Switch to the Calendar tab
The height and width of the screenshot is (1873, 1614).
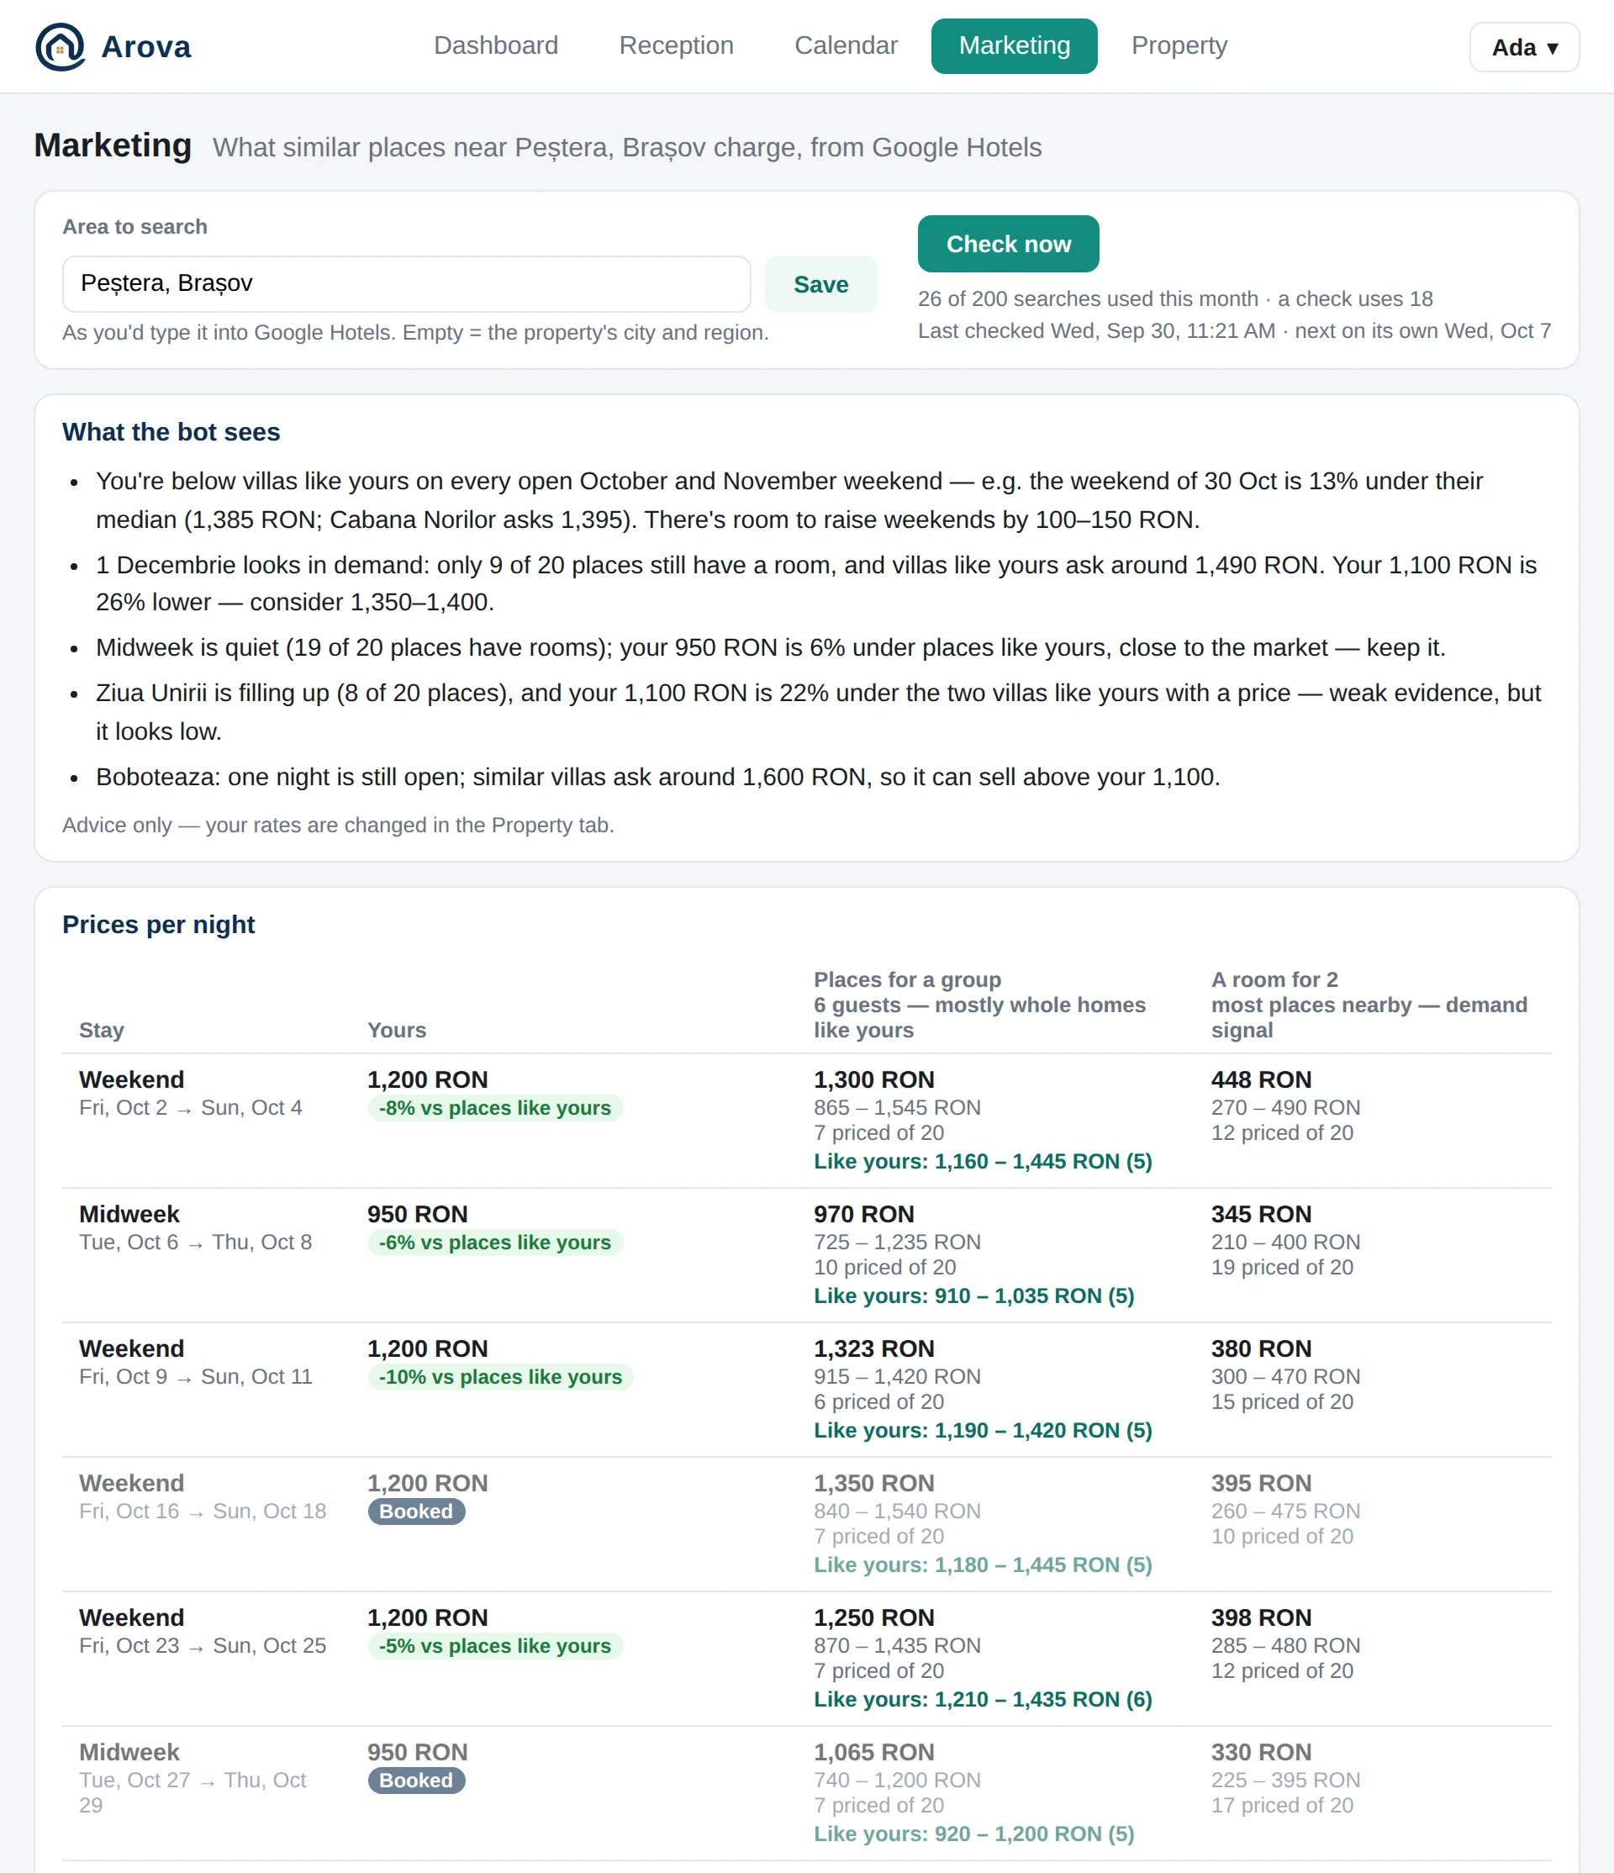click(846, 45)
